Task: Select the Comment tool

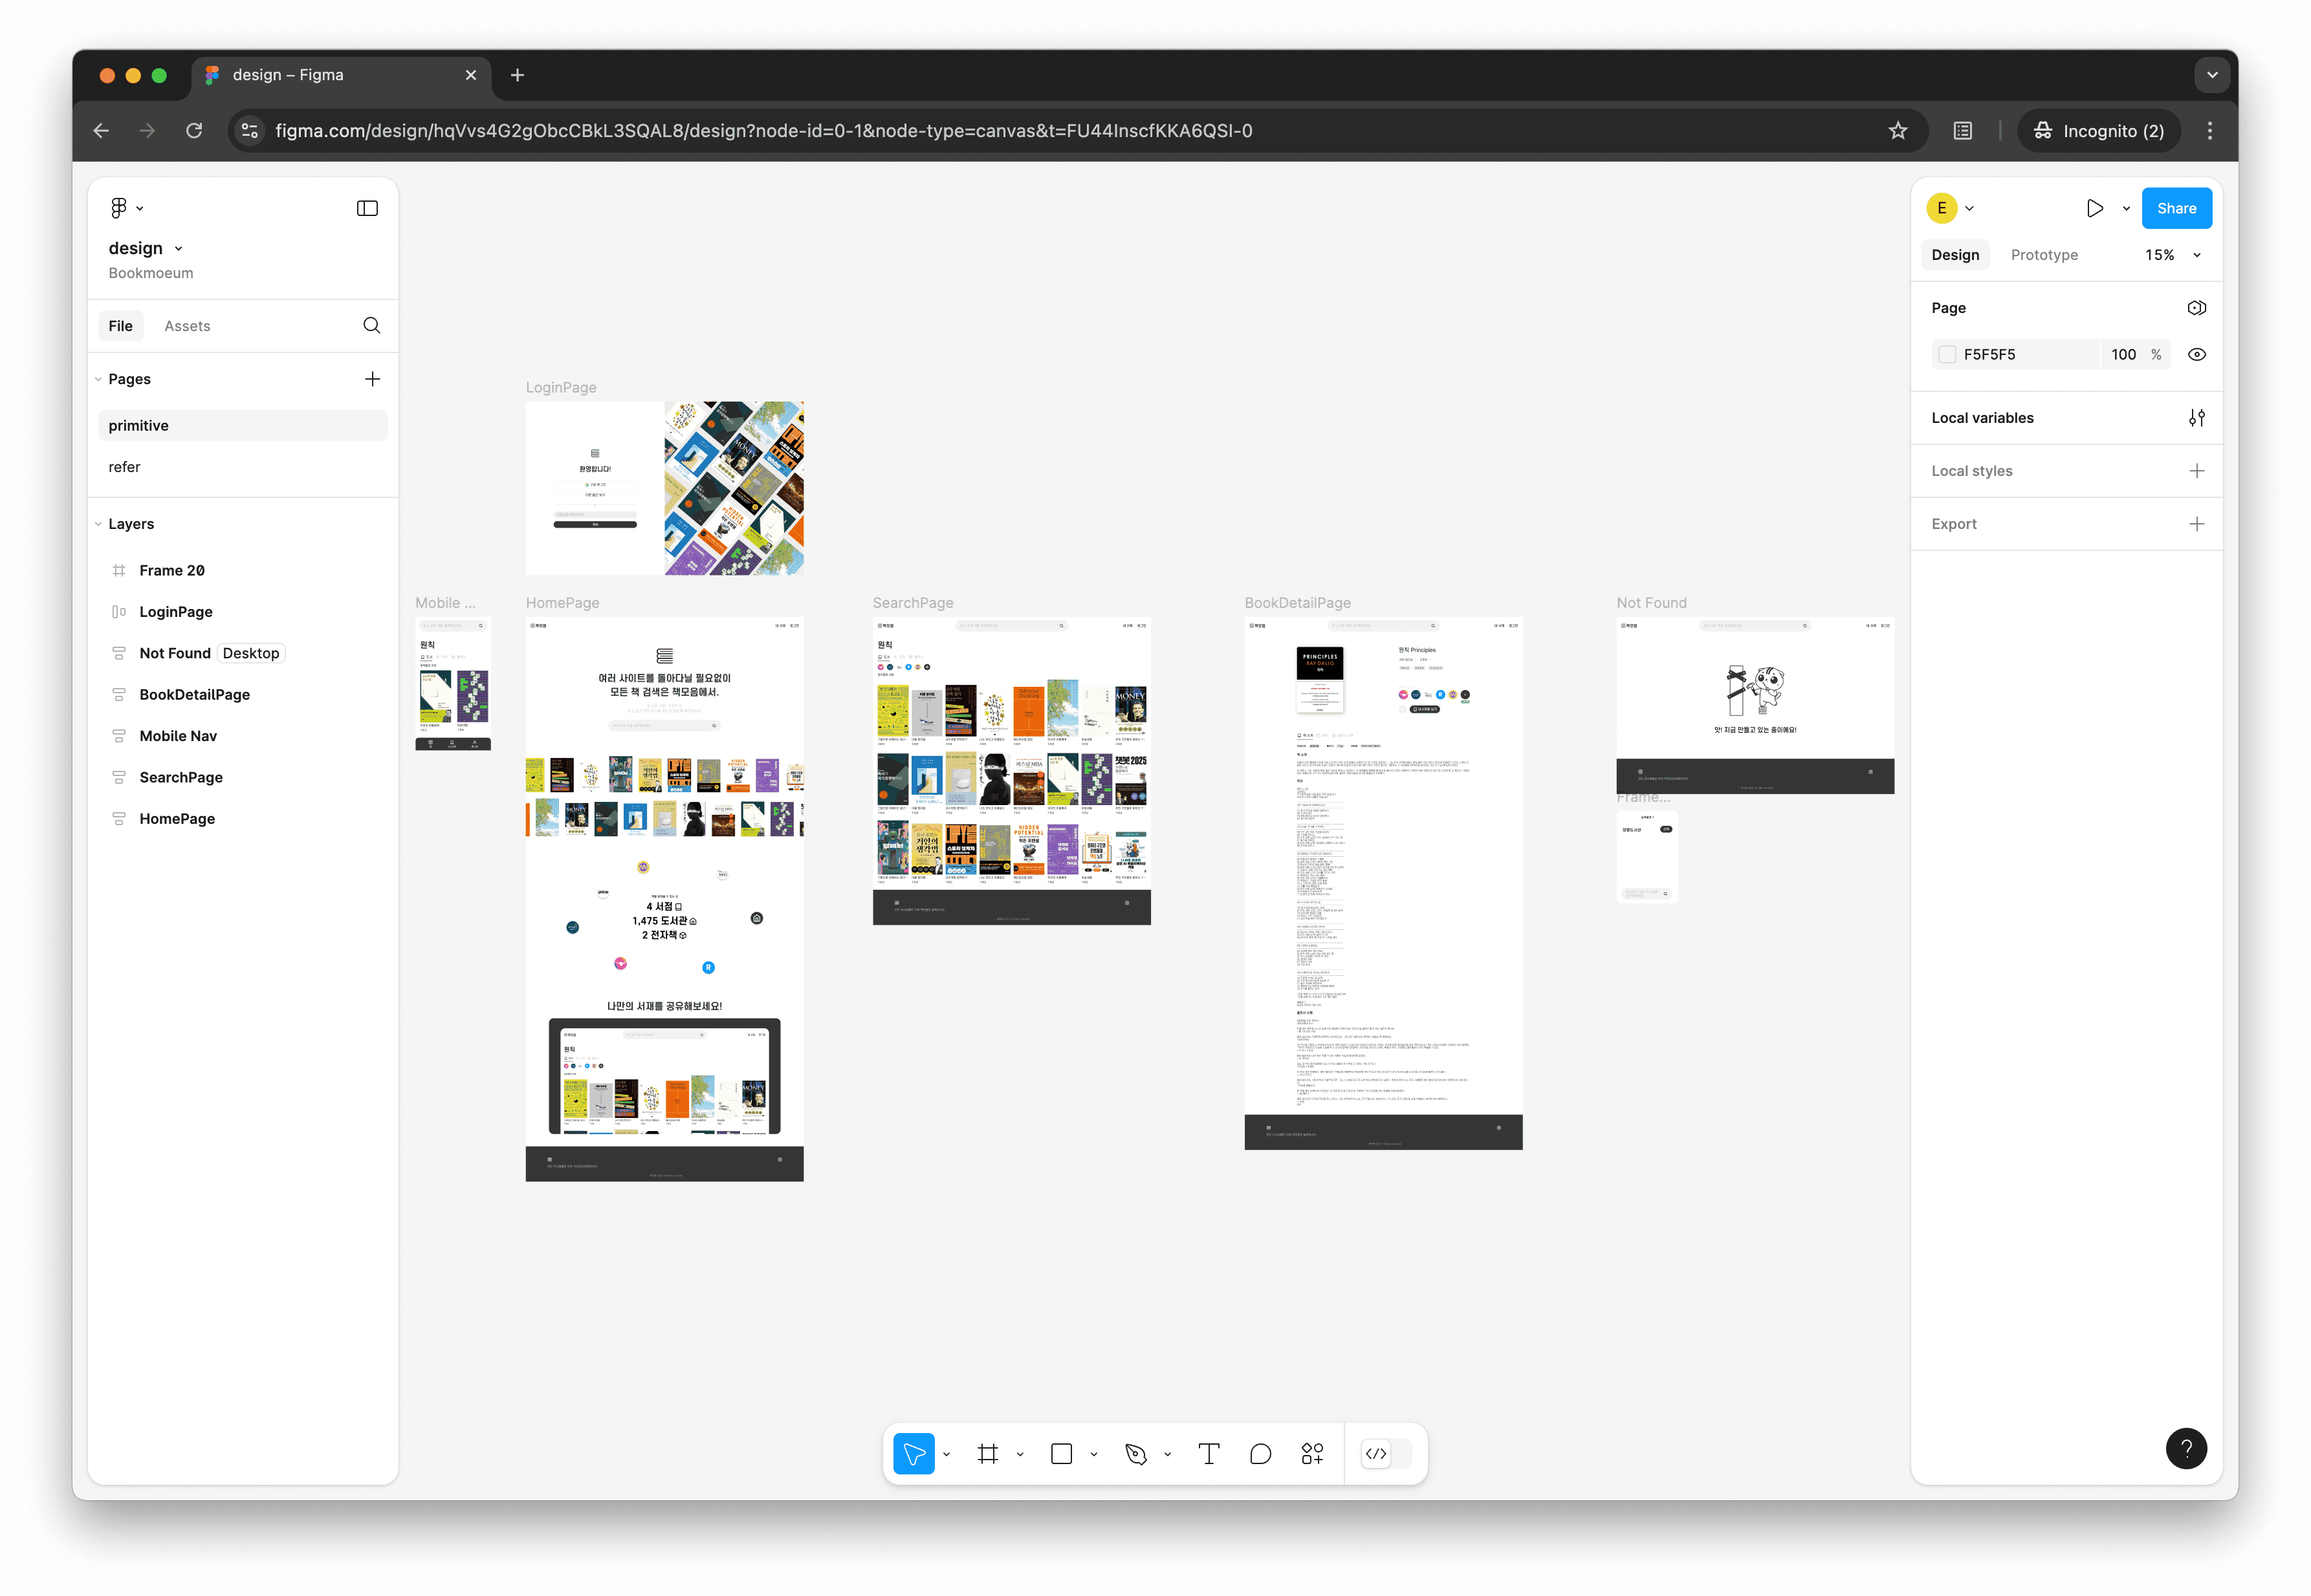Action: (x=1260, y=1454)
